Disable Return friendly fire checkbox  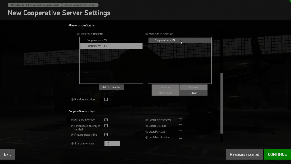click(106, 135)
